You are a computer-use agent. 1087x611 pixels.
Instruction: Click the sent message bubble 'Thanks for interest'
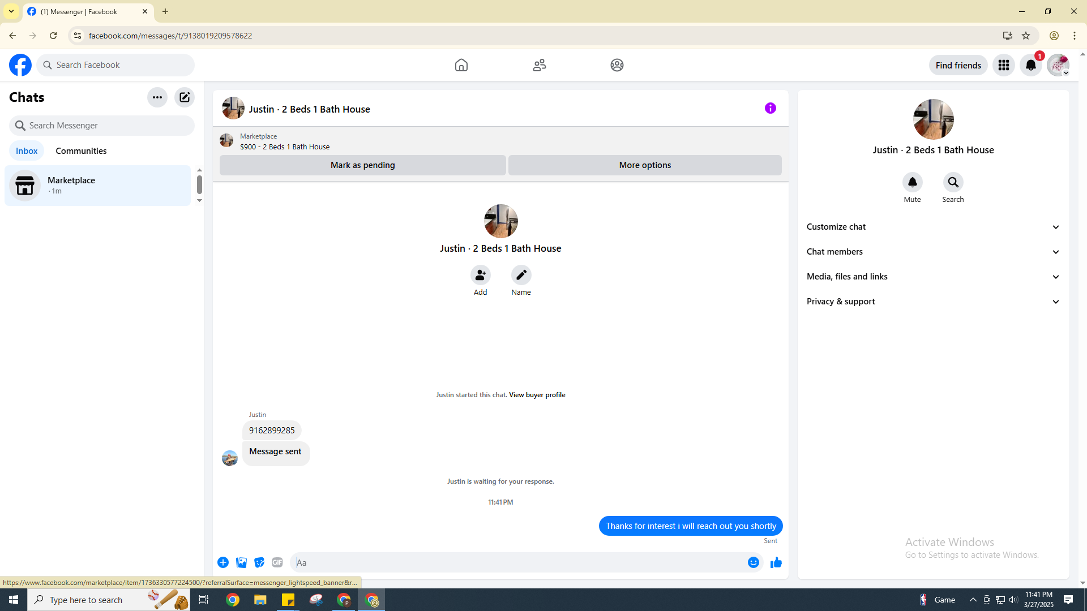point(691,526)
